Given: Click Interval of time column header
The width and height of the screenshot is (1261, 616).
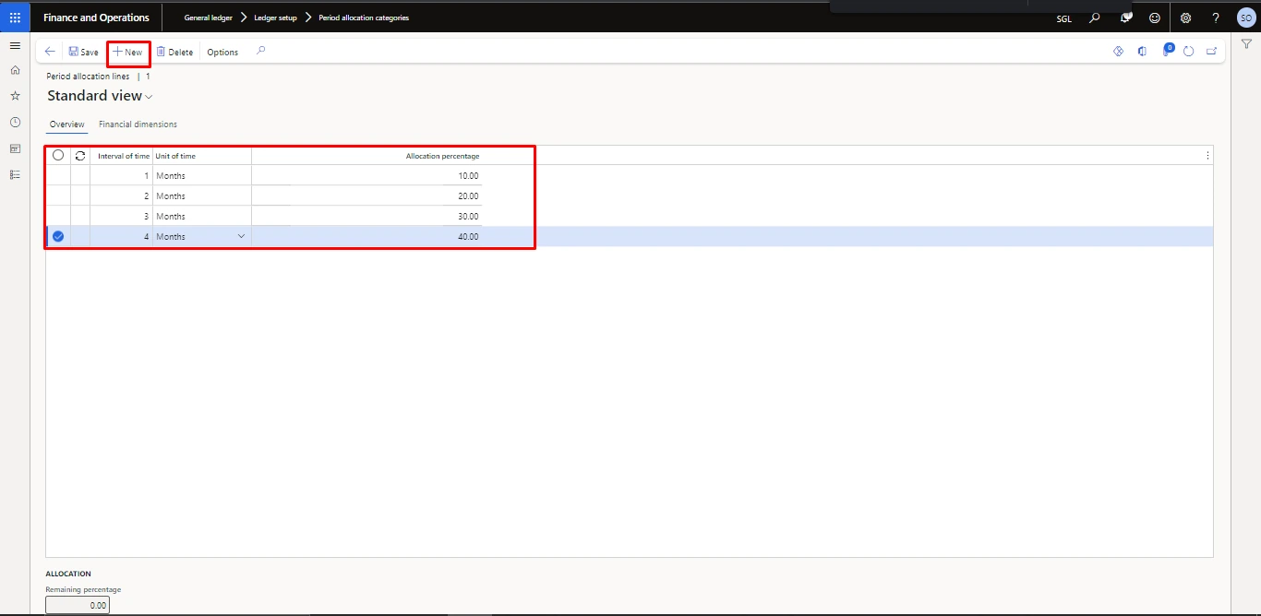Looking at the screenshot, I should coord(124,157).
